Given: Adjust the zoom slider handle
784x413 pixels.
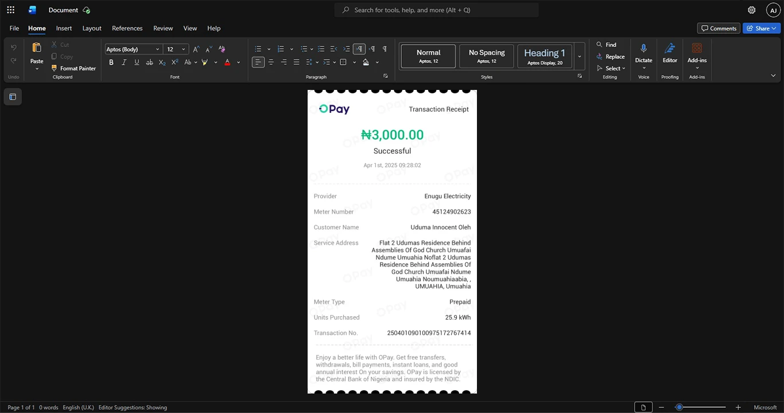Looking at the screenshot, I should tap(679, 407).
